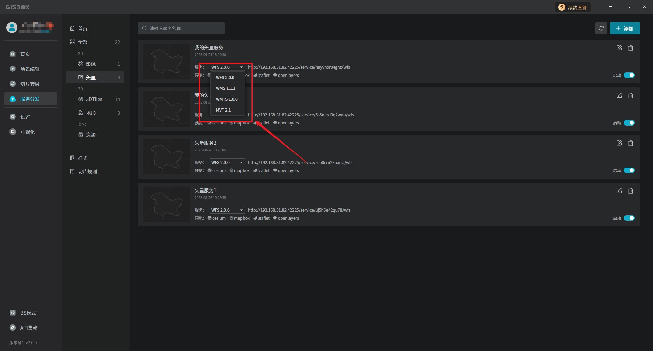Image resolution: width=653 pixels, height=351 pixels.
Task: Open the 可视化 sidebar section
Action: (x=27, y=132)
